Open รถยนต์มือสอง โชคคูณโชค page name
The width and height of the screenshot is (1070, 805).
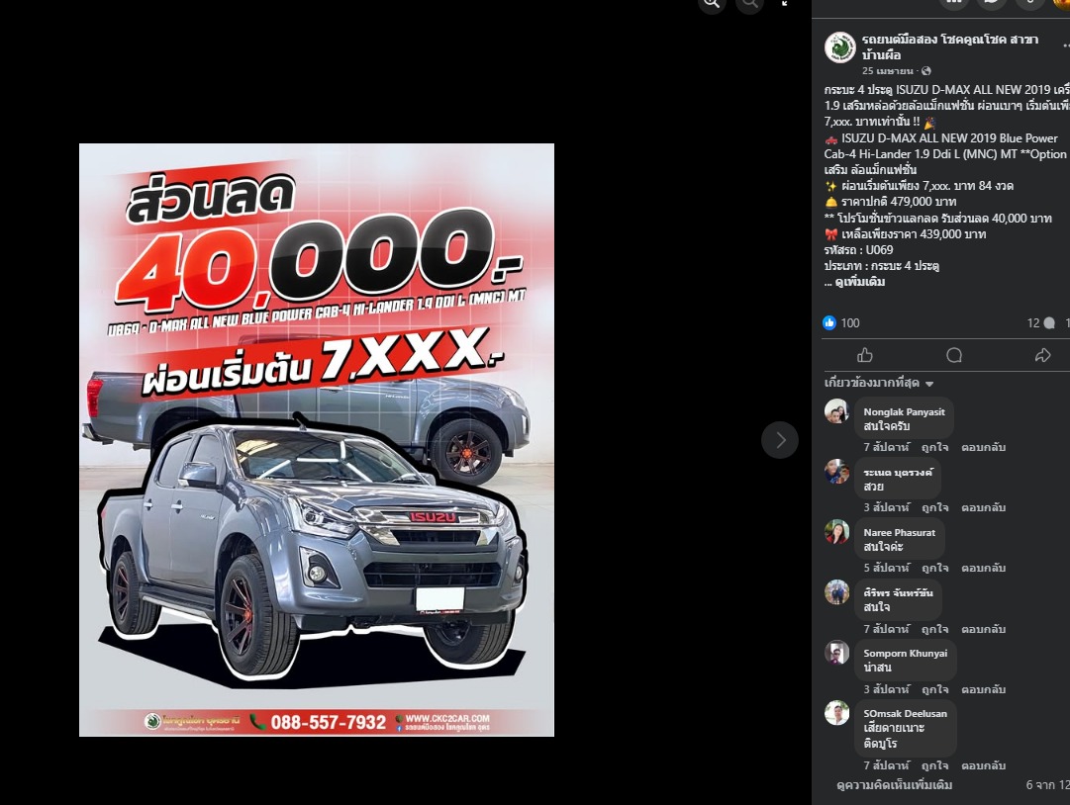tap(949, 47)
